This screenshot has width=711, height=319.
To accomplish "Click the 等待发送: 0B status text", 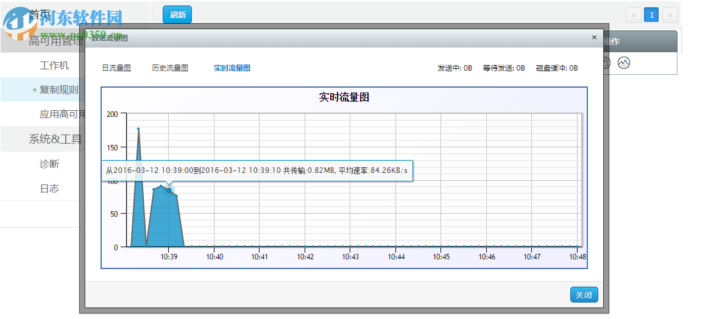I will (504, 68).
